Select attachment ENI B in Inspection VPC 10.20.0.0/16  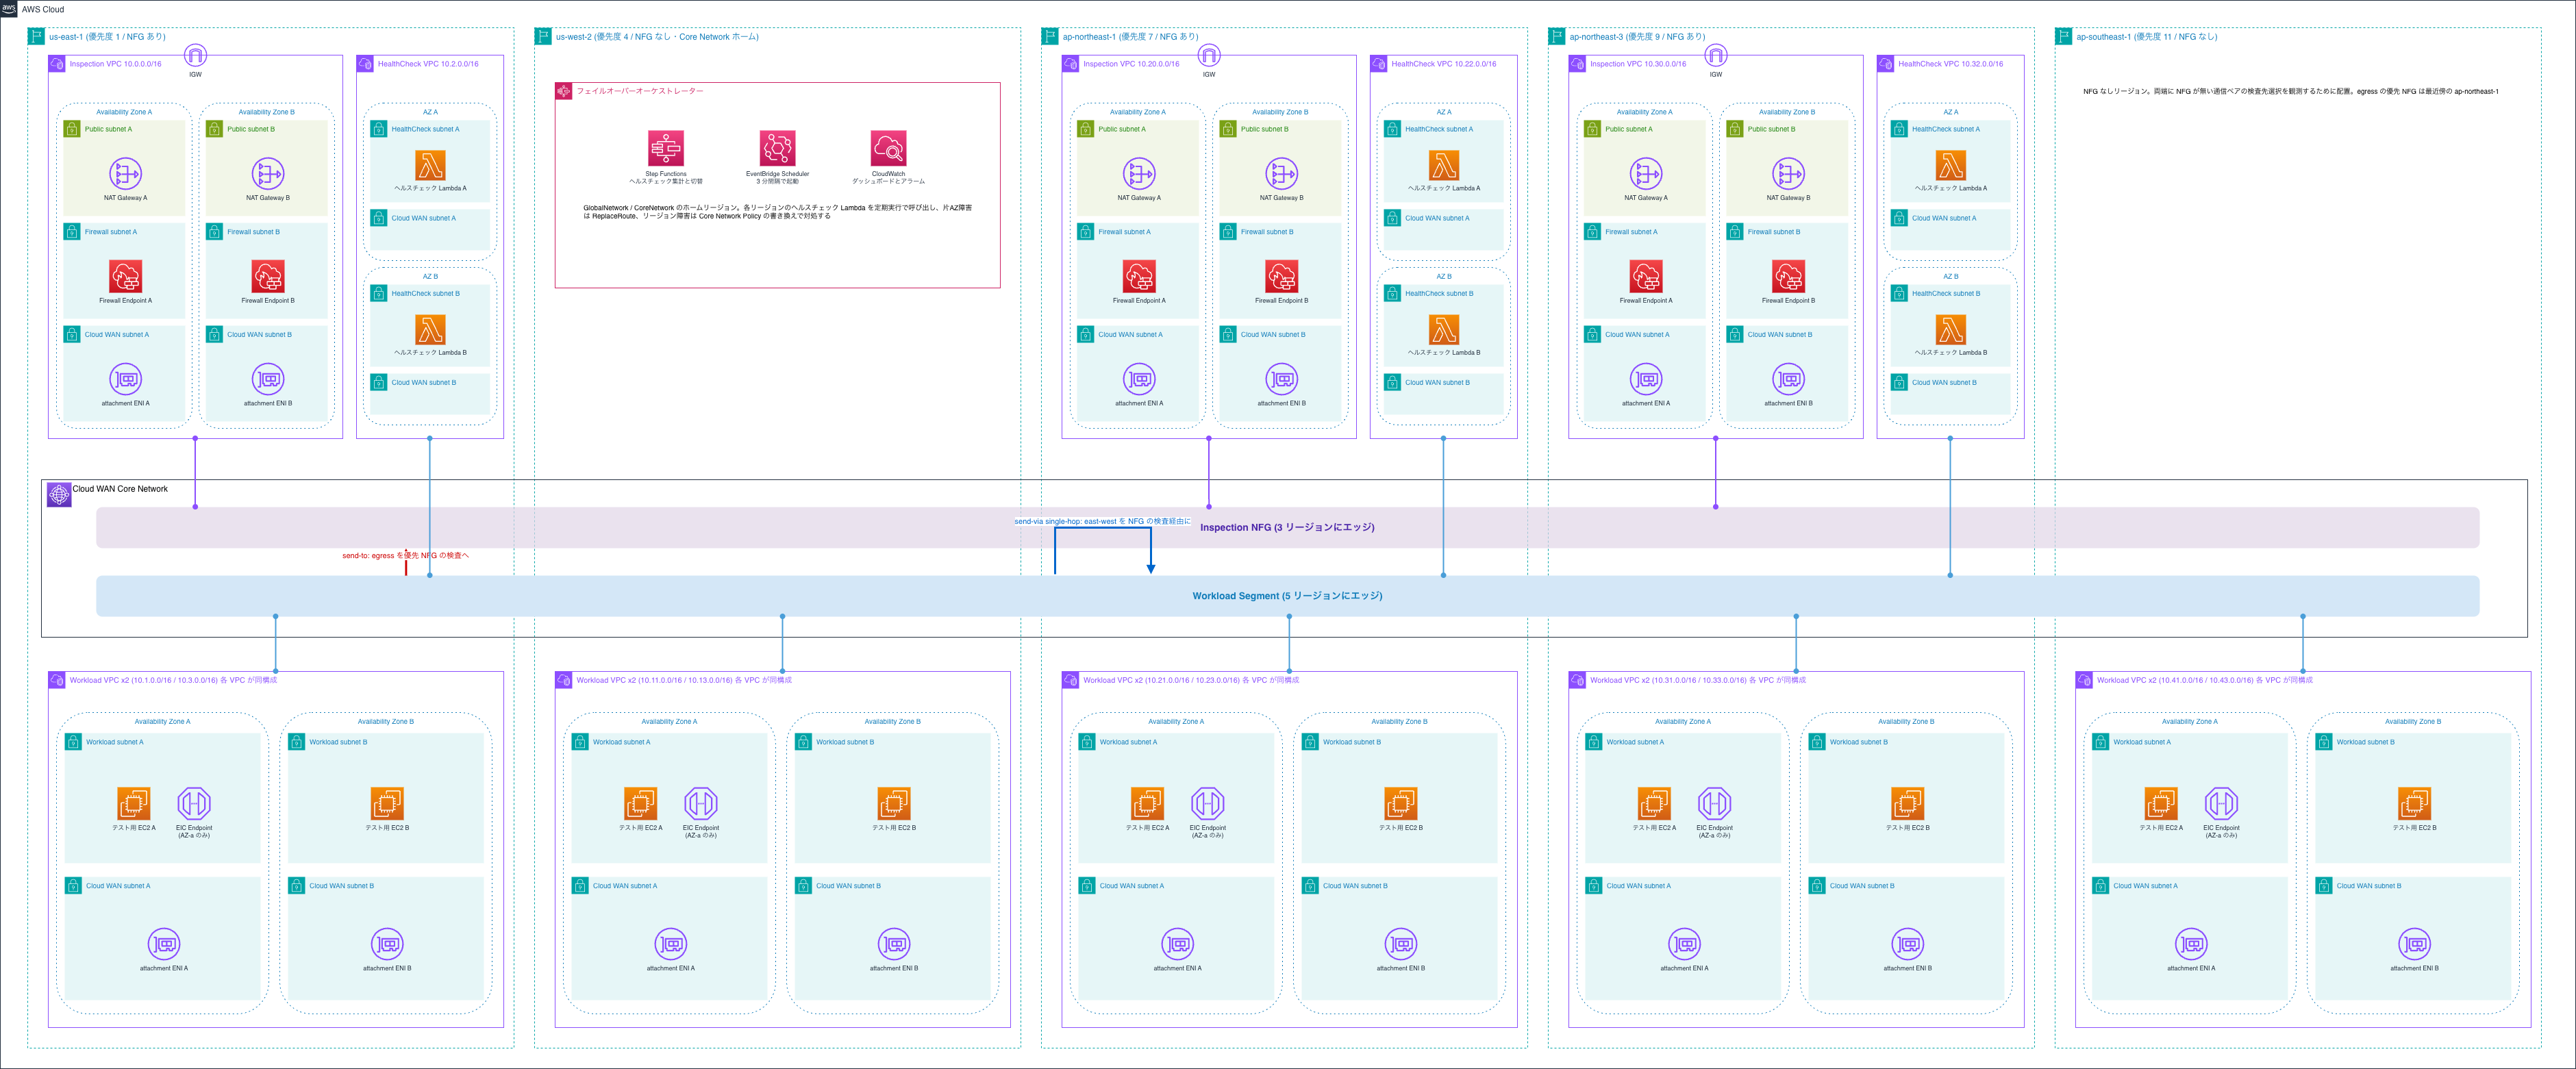click(1282, 379)
